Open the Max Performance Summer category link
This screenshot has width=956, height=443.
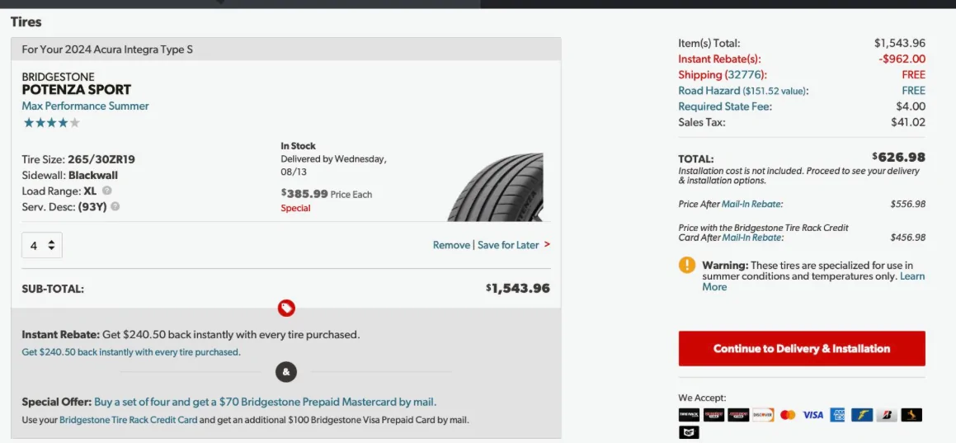click(x=85, y=106)
